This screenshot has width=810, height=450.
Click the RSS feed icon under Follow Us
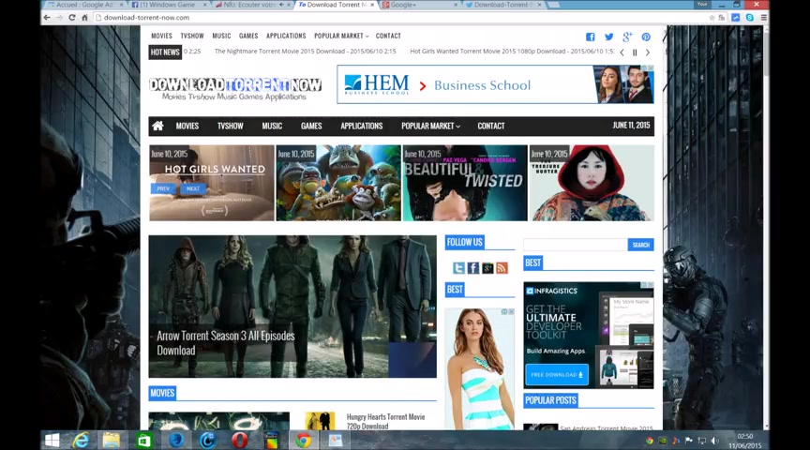(x=502, y=267)
